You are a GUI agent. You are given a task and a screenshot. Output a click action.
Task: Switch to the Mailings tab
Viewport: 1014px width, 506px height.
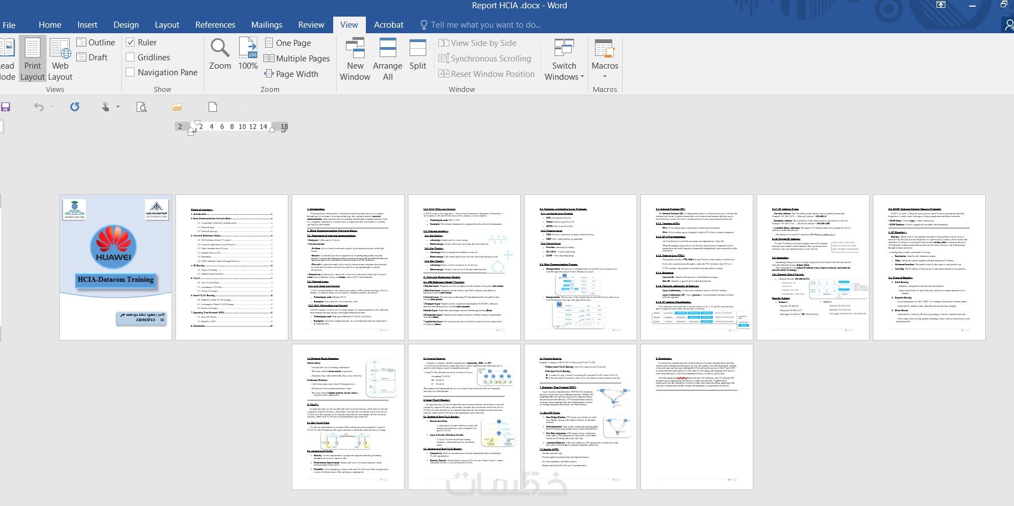tap(267, 25)
